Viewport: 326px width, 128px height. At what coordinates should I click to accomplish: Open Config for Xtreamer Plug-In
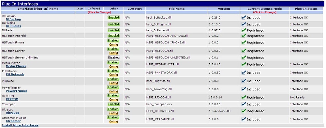tap(113, 121)
